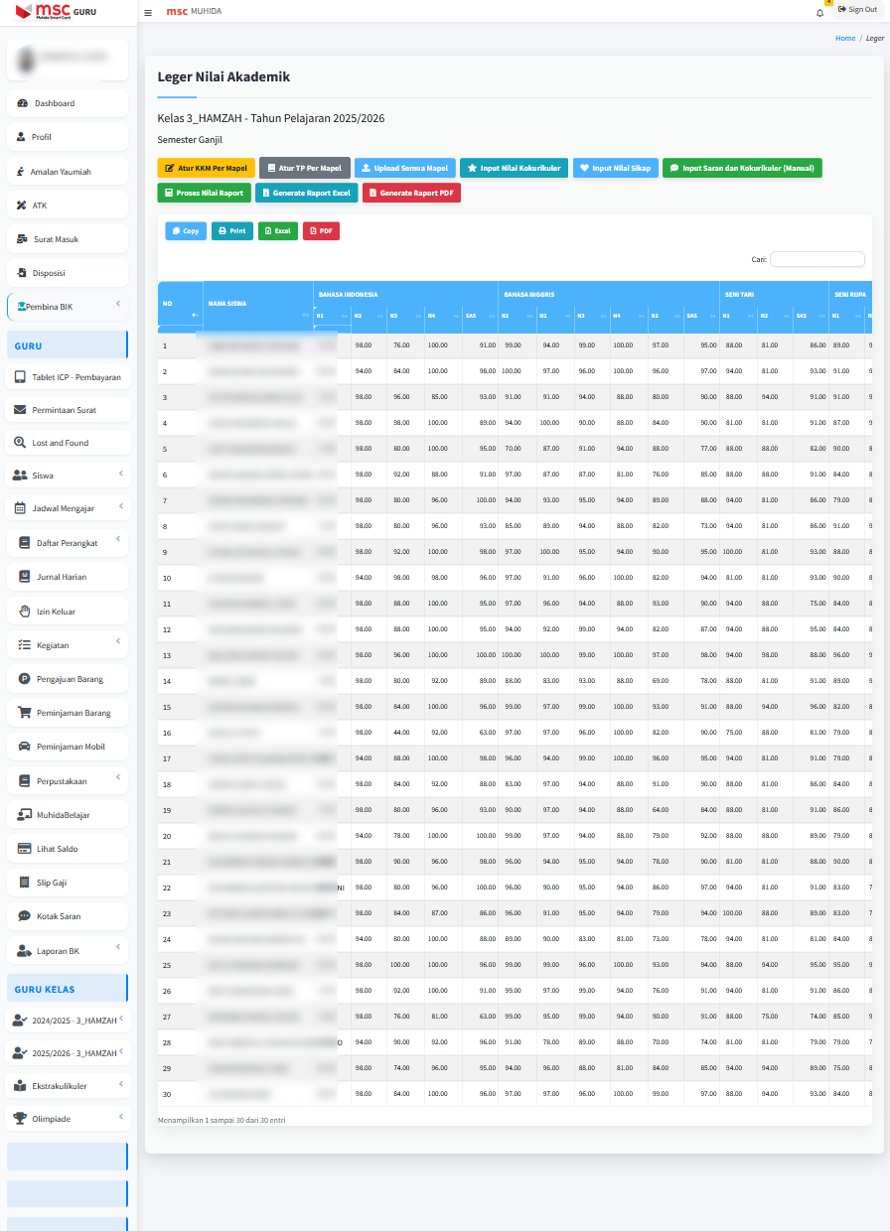
Task: Click the hamburger menu icon
Action: pyautogui.click(x=147, y=12)
